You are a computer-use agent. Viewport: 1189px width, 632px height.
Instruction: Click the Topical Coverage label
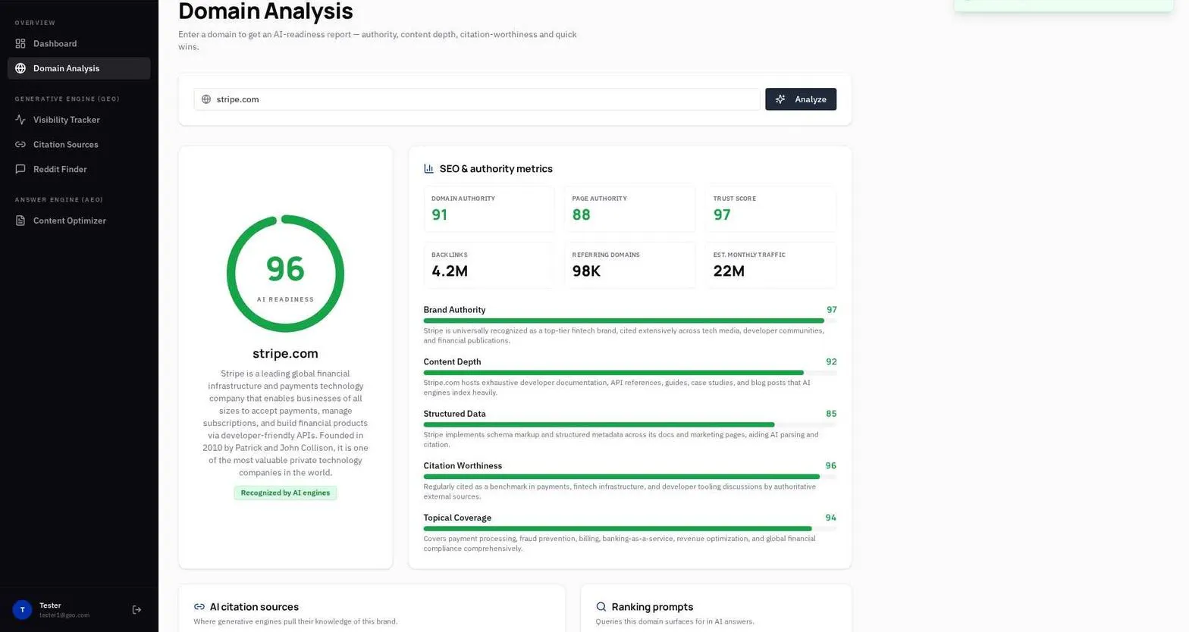[x=457, y=518]
